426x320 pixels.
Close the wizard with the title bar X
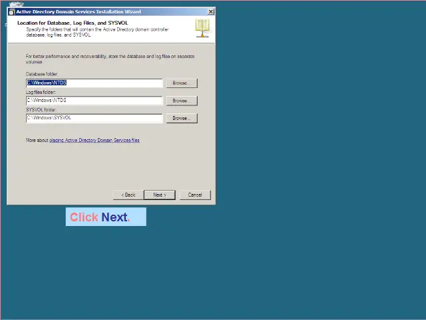tap(211, 11)
